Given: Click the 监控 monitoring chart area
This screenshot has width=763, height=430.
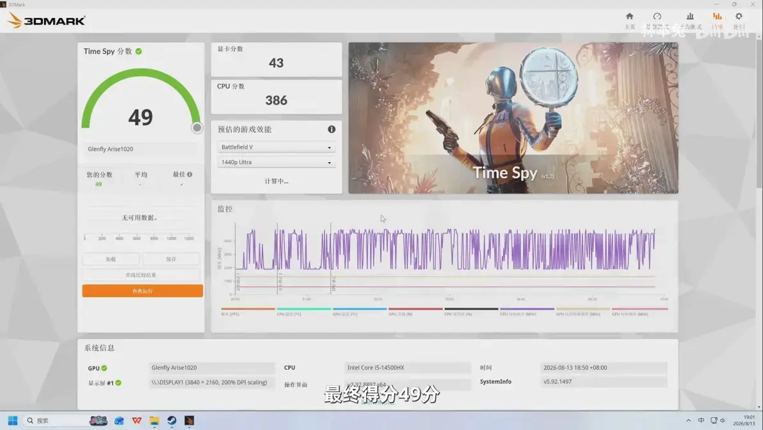Looking at the screenshot, I should [444, 261].
